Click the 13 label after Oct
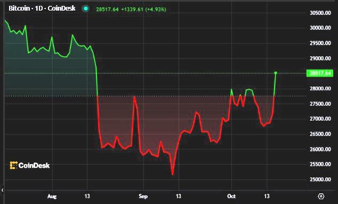338x204 pixels. [267, 196]
